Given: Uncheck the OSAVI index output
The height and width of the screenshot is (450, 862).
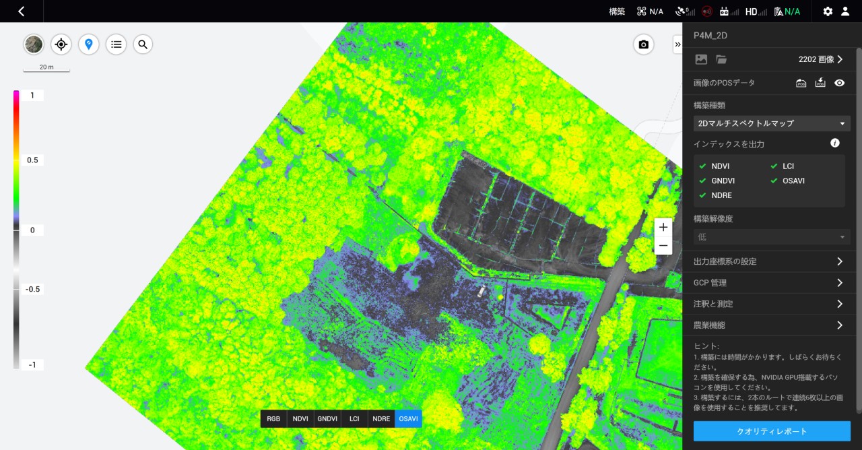Looking at the screenshot, I should coord(774,181).
